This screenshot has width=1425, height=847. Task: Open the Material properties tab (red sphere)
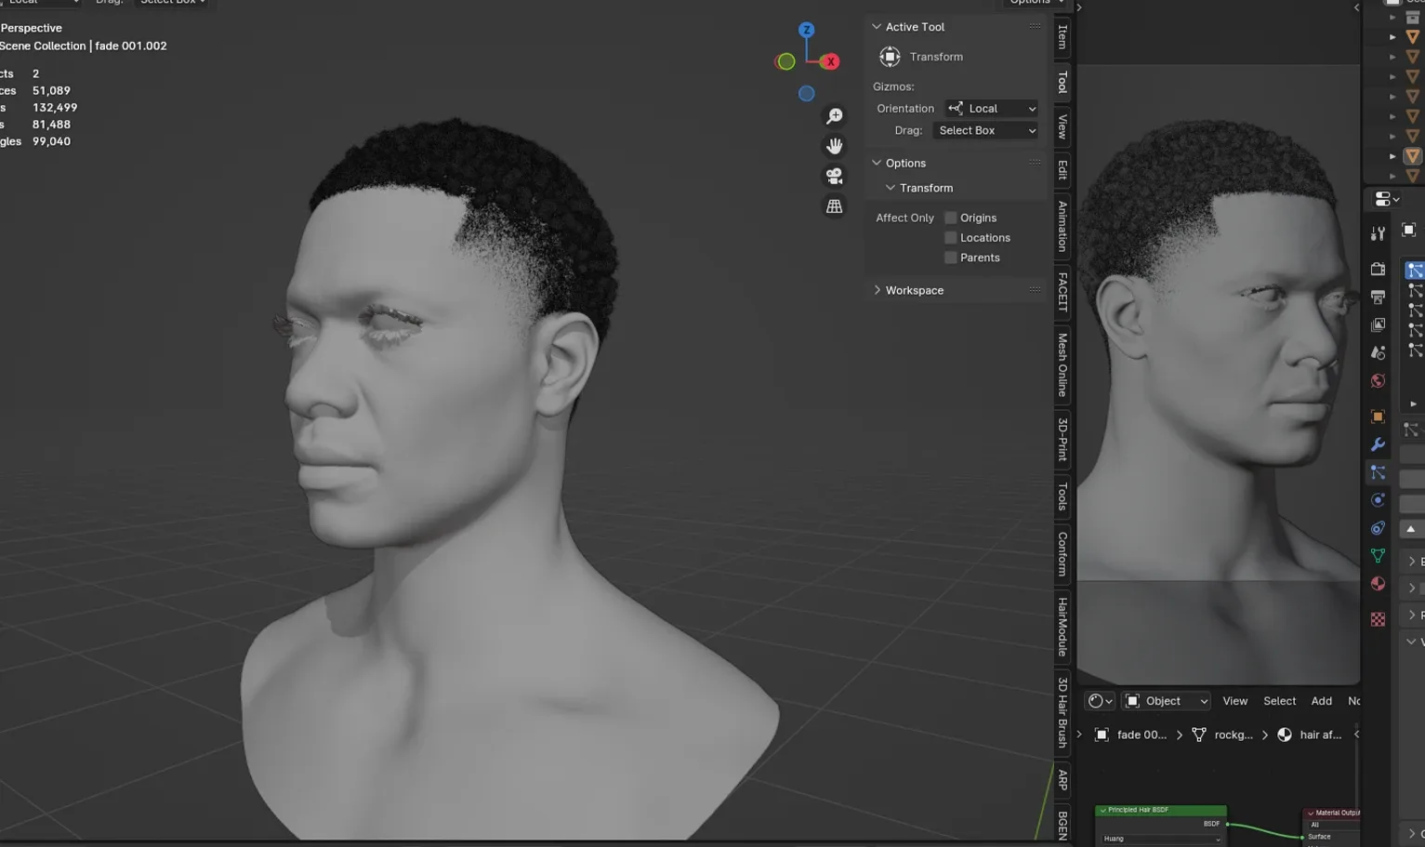pyautogui.click(x=1378, y=584)
